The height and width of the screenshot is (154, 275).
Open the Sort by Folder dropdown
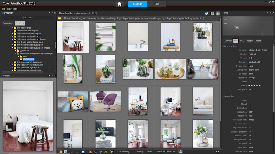150,152
